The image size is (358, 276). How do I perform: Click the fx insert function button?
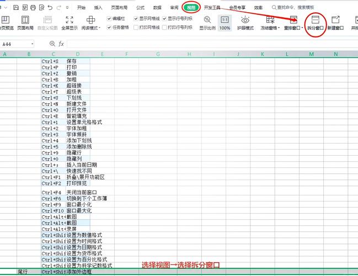[61, 44]
